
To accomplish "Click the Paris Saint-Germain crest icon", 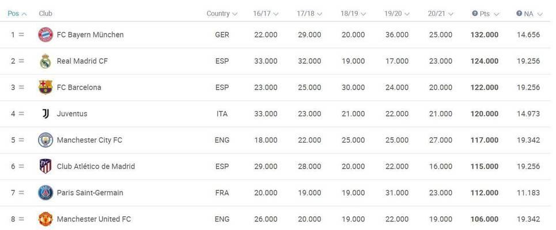I will (46, 193).
